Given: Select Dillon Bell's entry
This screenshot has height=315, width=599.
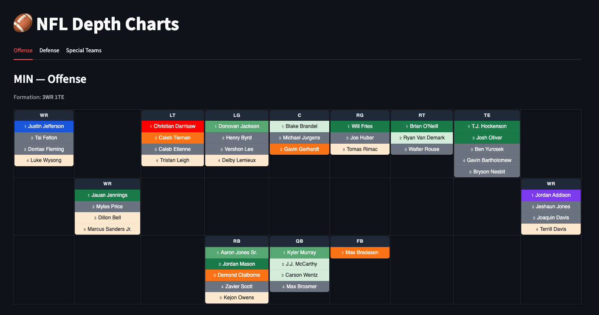Looking at the screenshot, I should tap(107, 218).
